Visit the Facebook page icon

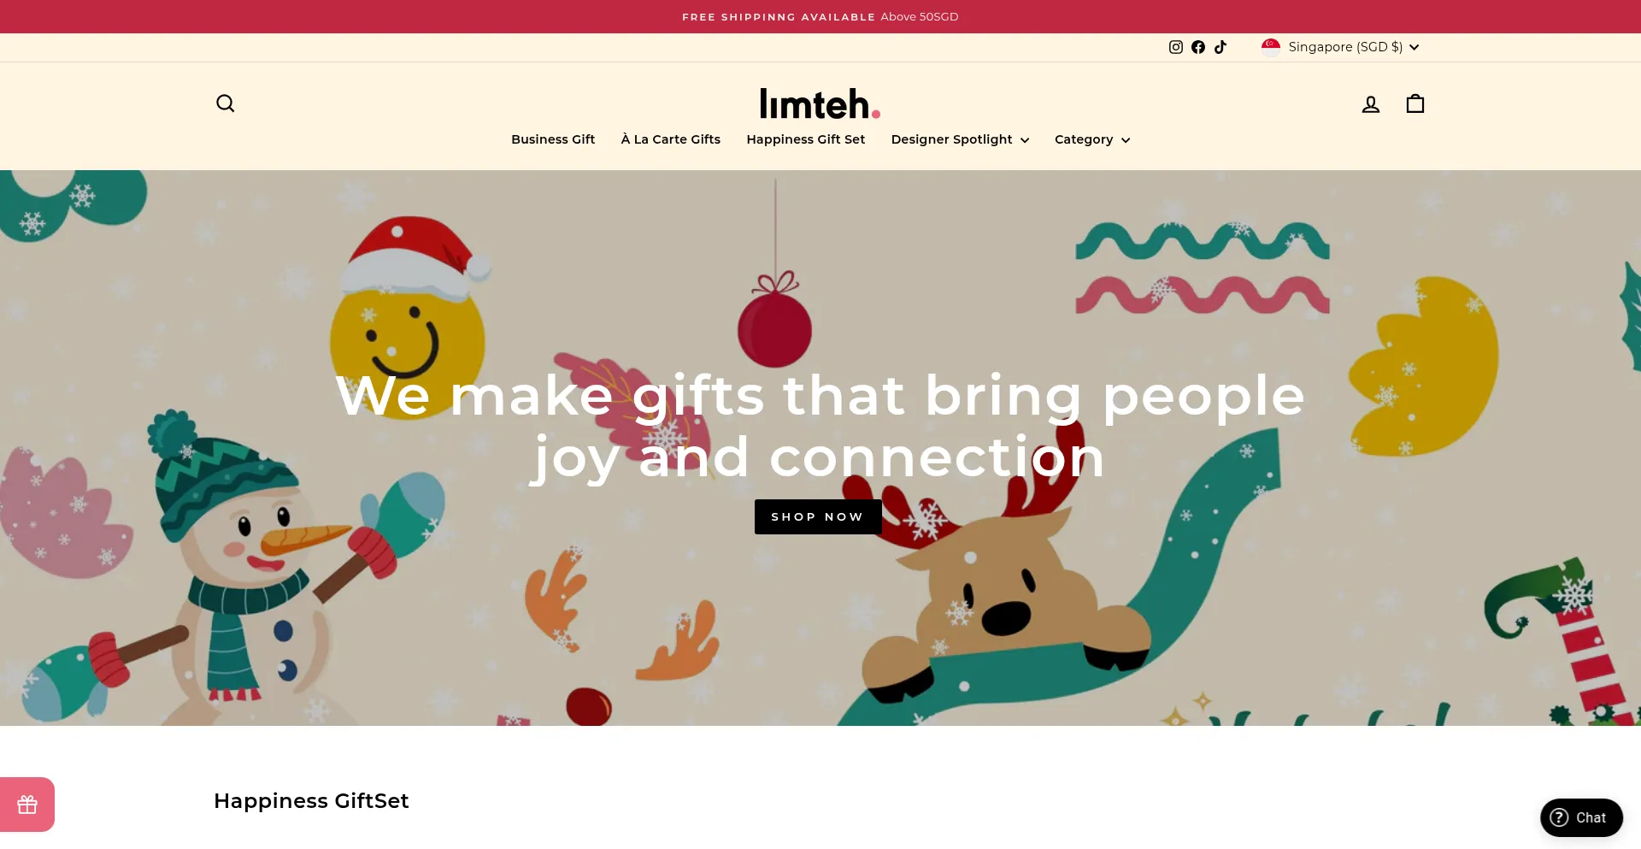(x=1198, y=47)
